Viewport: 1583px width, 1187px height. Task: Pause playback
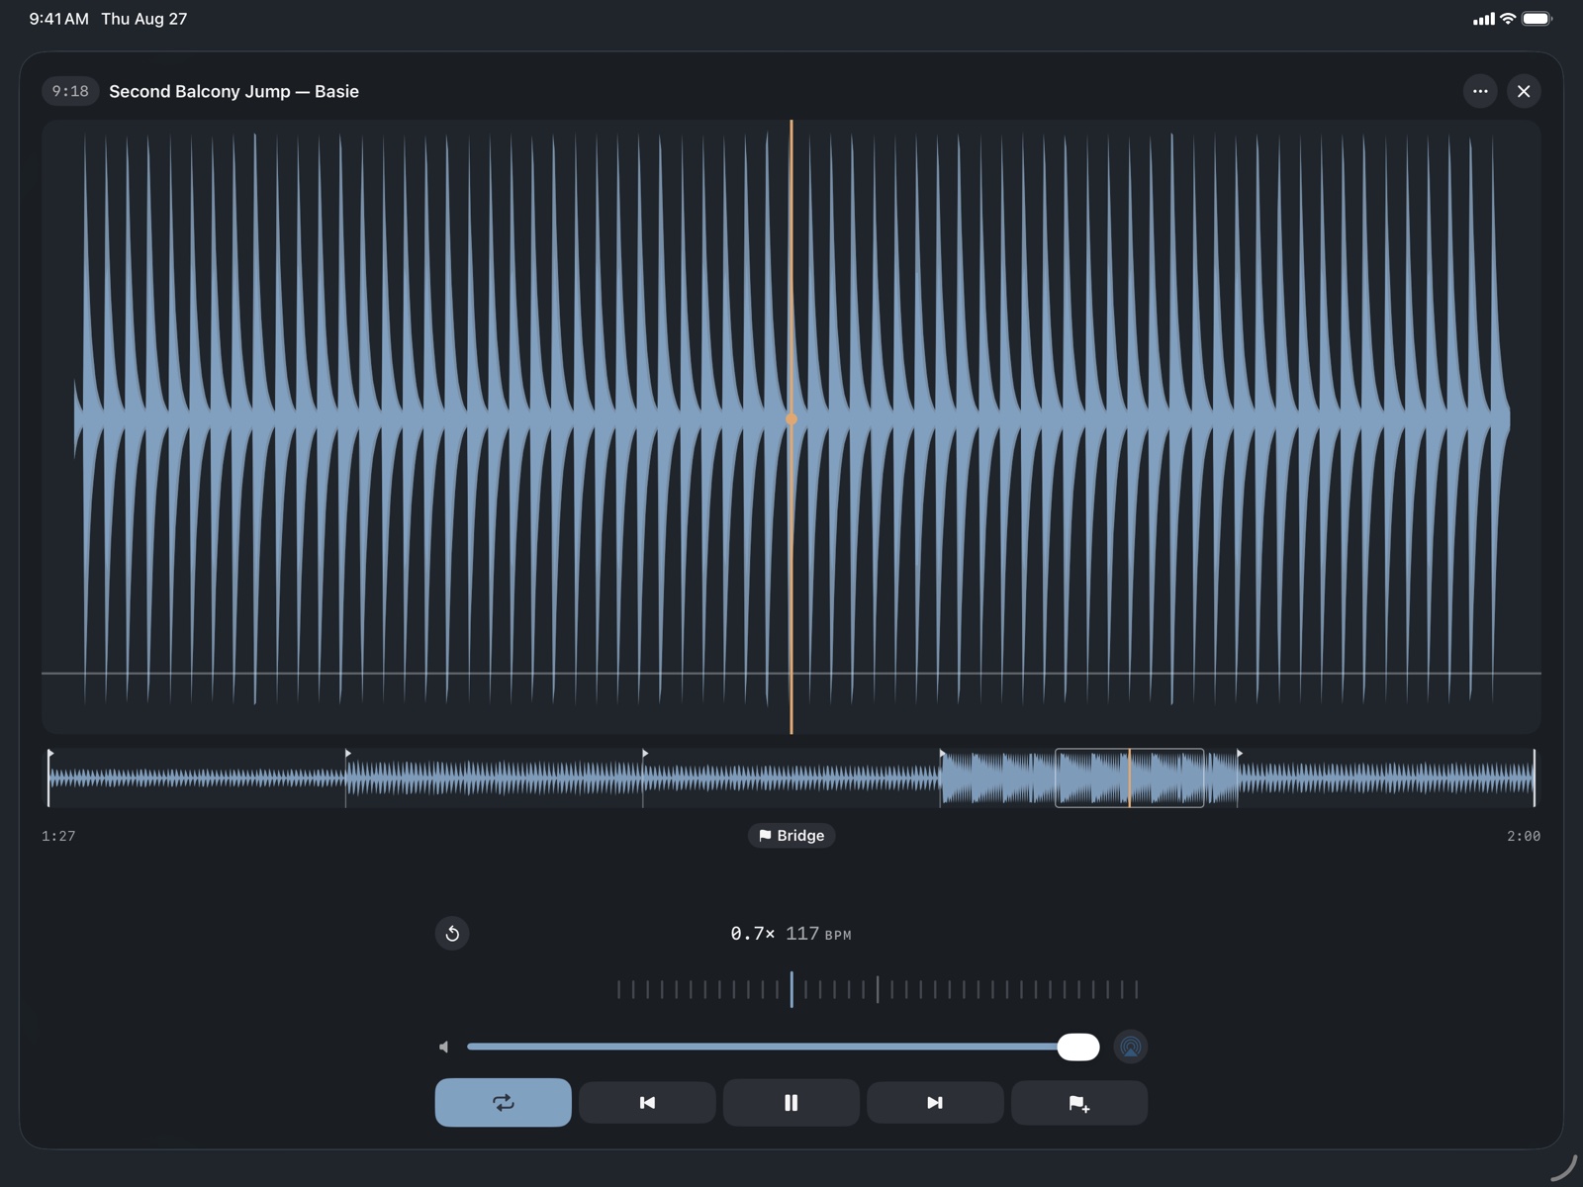coord(791,1102)
